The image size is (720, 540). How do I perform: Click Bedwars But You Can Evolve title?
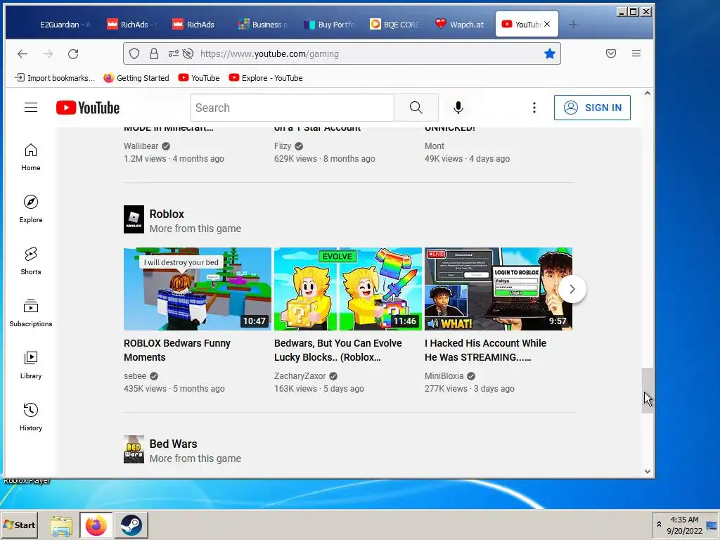[338, 350]
